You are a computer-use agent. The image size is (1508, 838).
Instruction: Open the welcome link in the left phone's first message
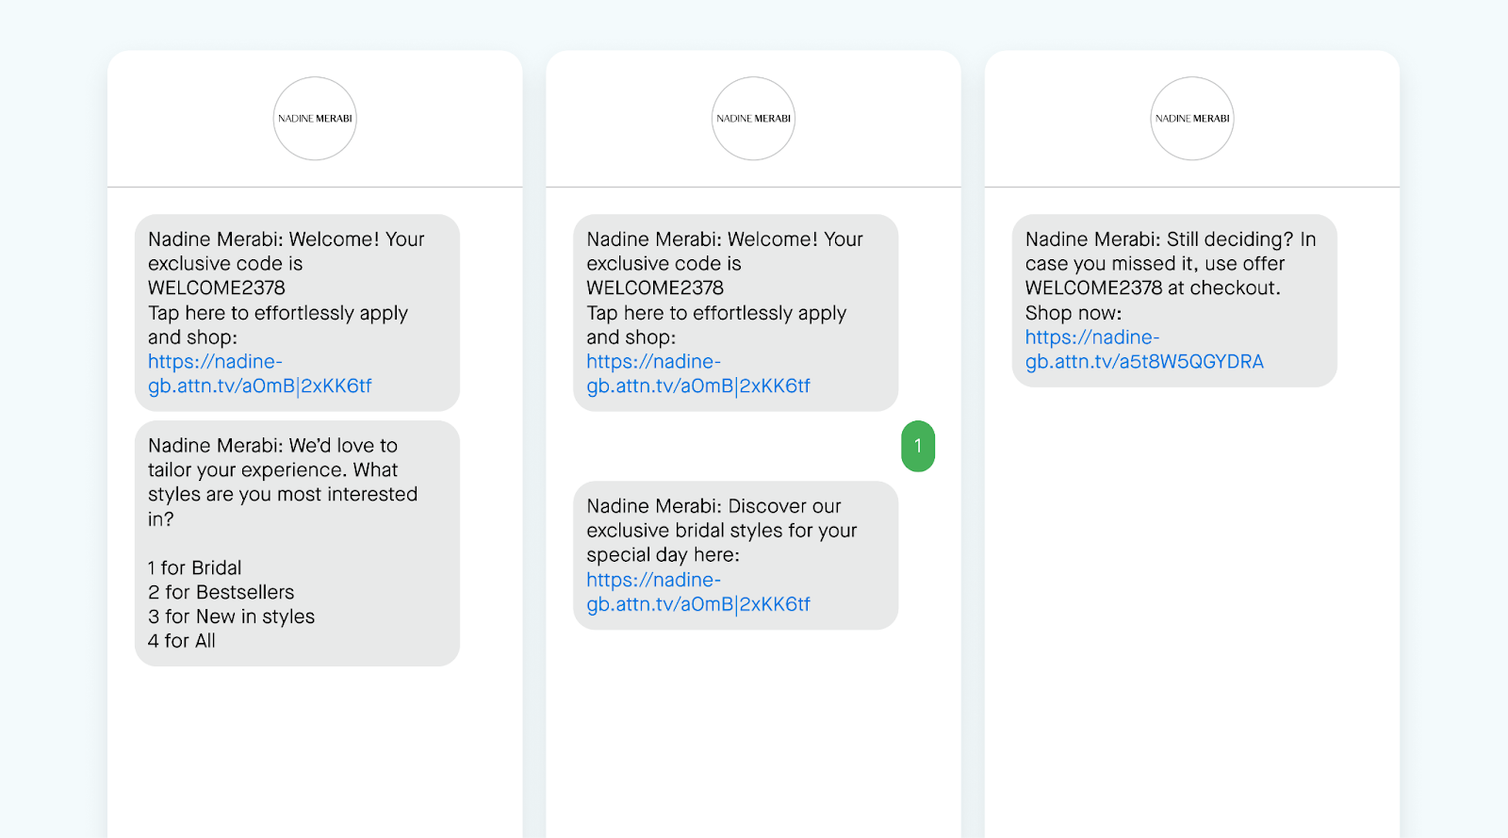pos(259,373)
